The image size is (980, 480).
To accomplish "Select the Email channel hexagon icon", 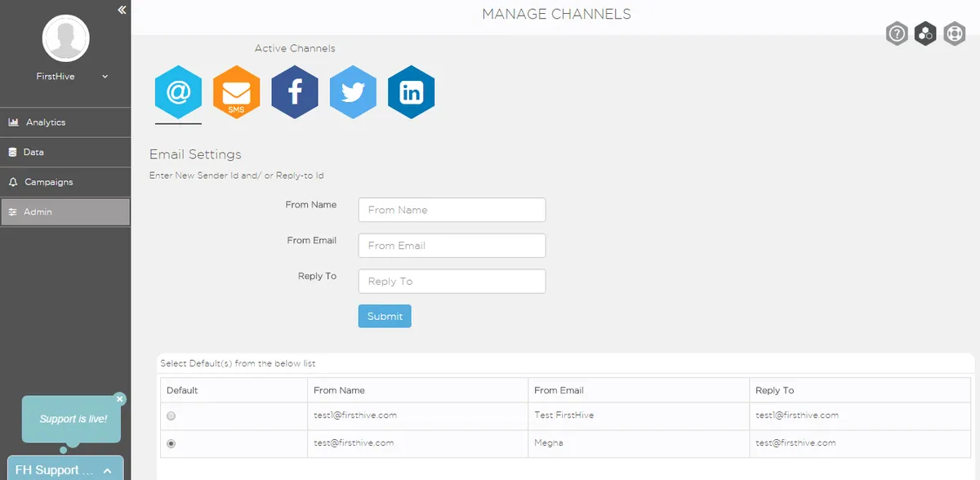I will tap(178, 92).
